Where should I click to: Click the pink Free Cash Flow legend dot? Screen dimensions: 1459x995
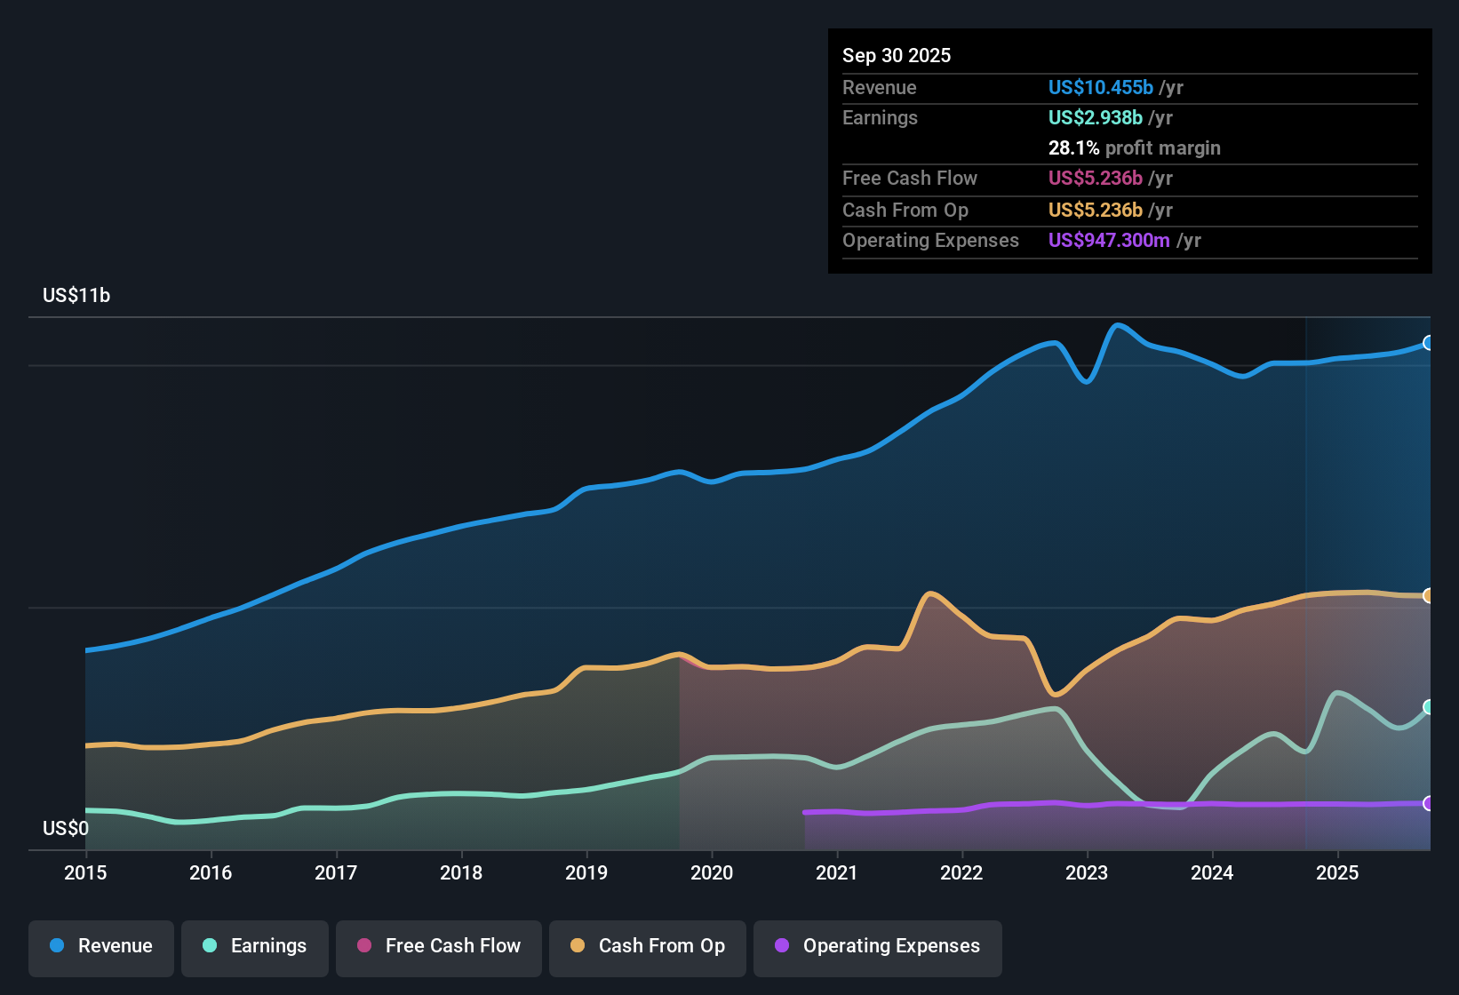(363, 946)
